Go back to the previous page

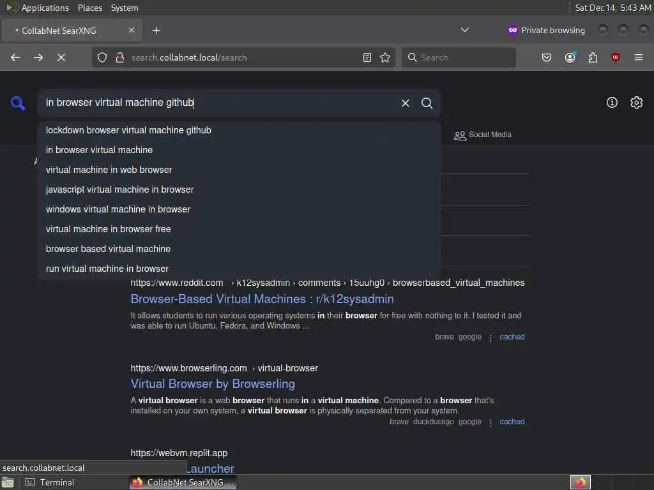click(x=15, y=57)
